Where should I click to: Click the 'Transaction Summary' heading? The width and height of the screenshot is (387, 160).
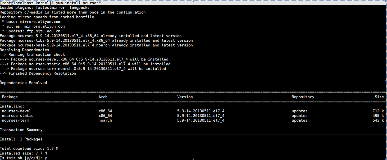pos(21,130)
